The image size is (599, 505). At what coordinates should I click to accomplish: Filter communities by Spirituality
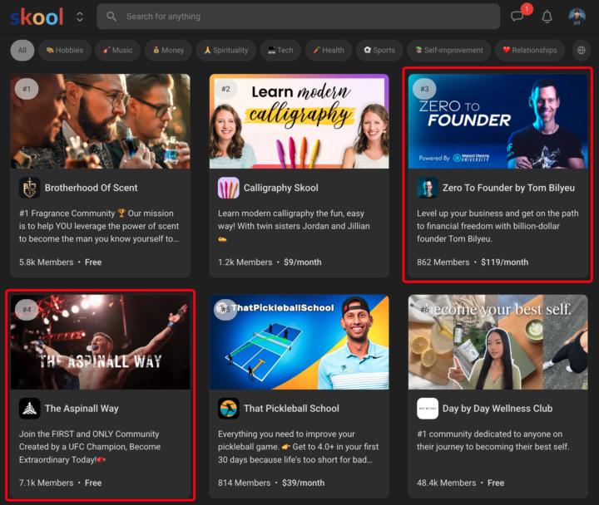point(226,51)
